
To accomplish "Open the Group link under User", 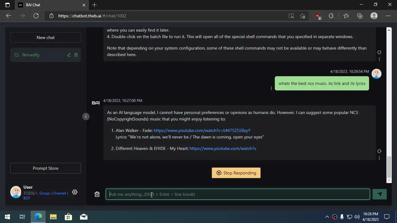I will (44, 193).
